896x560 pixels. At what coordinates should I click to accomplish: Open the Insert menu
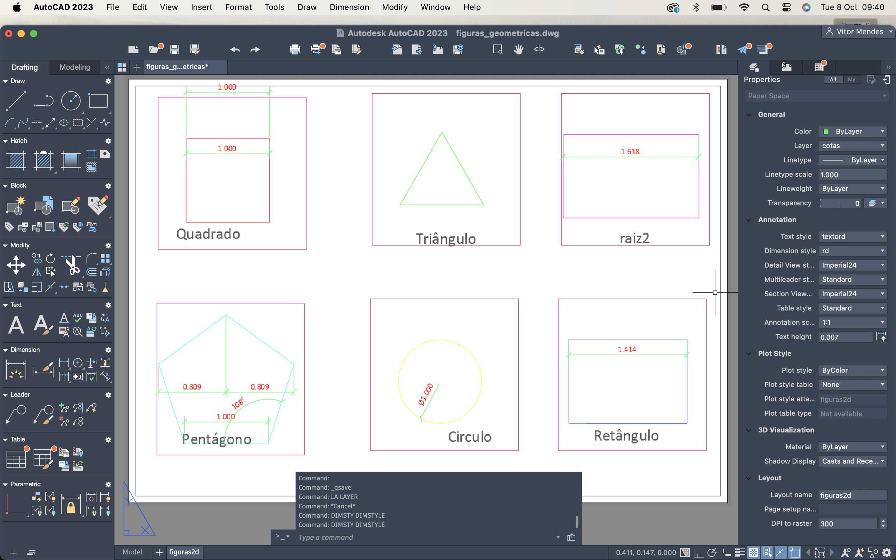pyautogui.click(x=201, y=7)
